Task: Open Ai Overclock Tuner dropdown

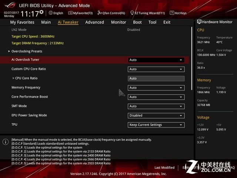Action: tap(156, 60)
